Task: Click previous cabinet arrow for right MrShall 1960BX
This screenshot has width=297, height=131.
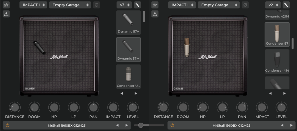Action: [x=282, y=125]
